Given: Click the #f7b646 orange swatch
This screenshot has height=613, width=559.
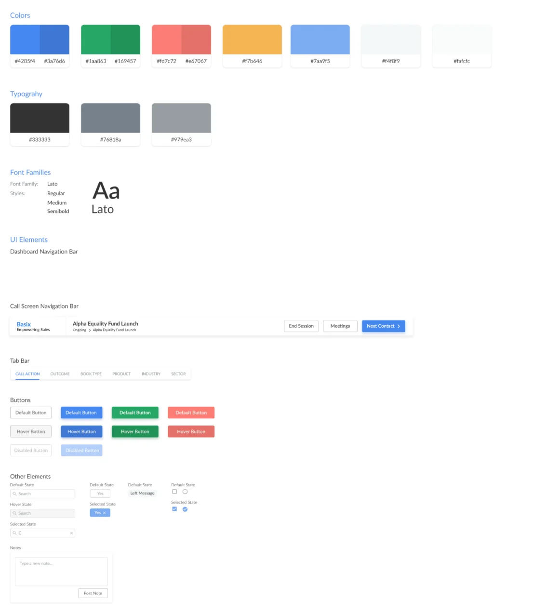Looking at the screenshot, I should (x=252, y=40).
